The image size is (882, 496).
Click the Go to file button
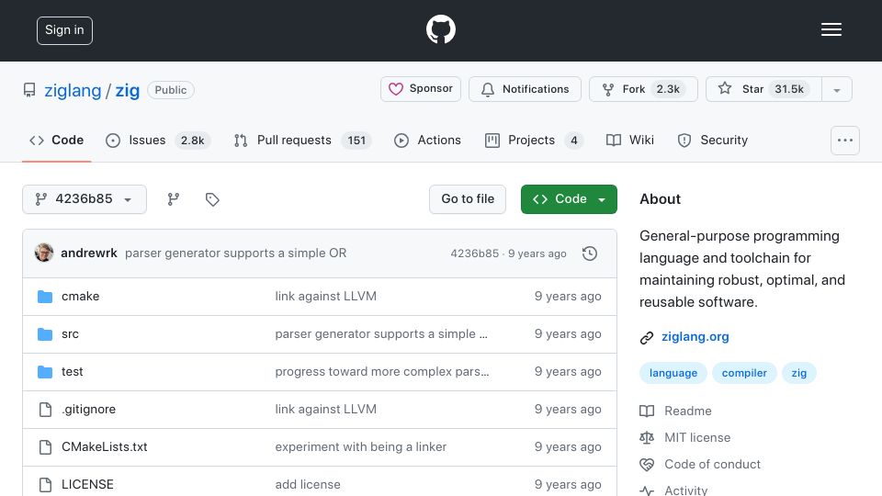[468, 199]
